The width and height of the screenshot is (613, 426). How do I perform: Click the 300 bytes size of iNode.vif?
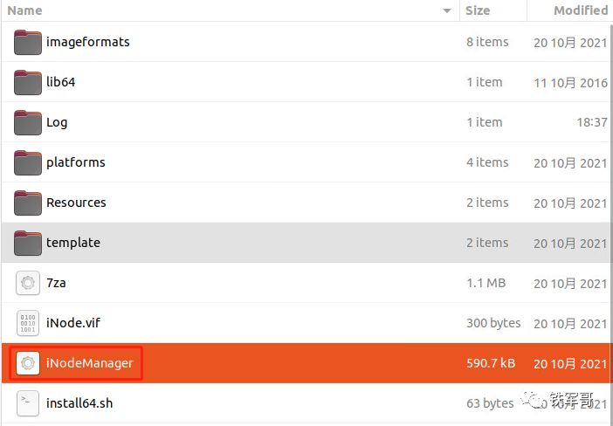[x=493, y=323]
